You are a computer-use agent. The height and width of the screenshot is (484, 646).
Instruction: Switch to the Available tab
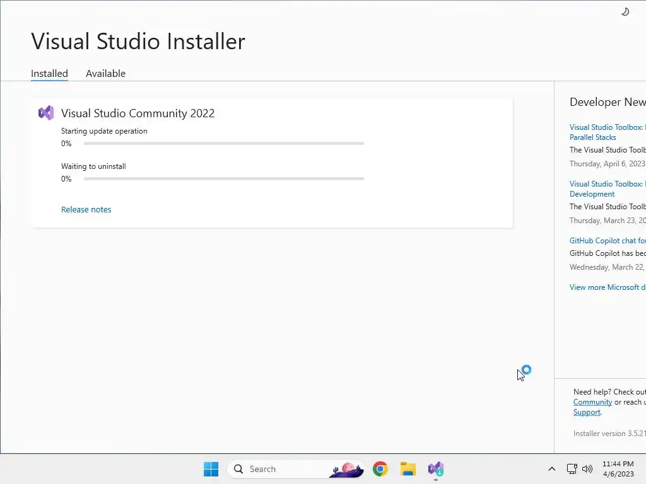[x=105, y=73]
